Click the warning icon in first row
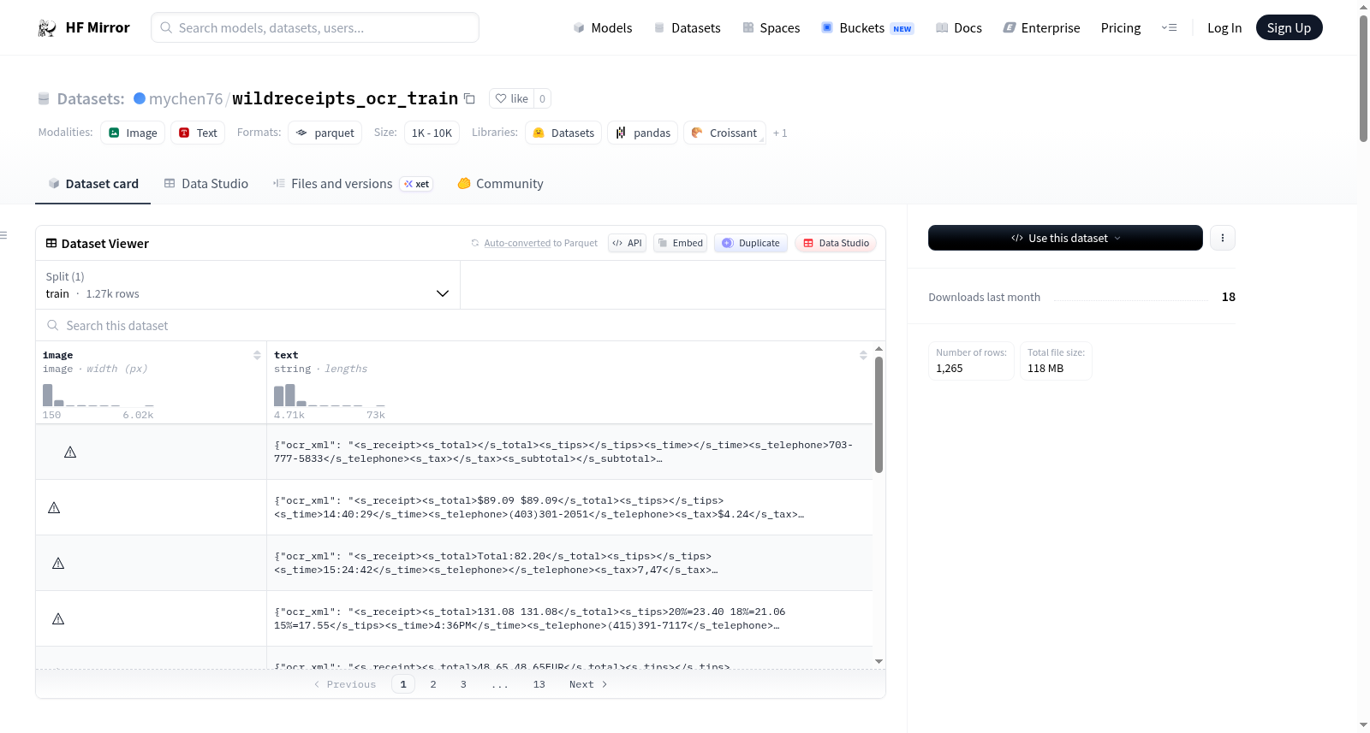The image size is (1370, 733). click(70, 452)
